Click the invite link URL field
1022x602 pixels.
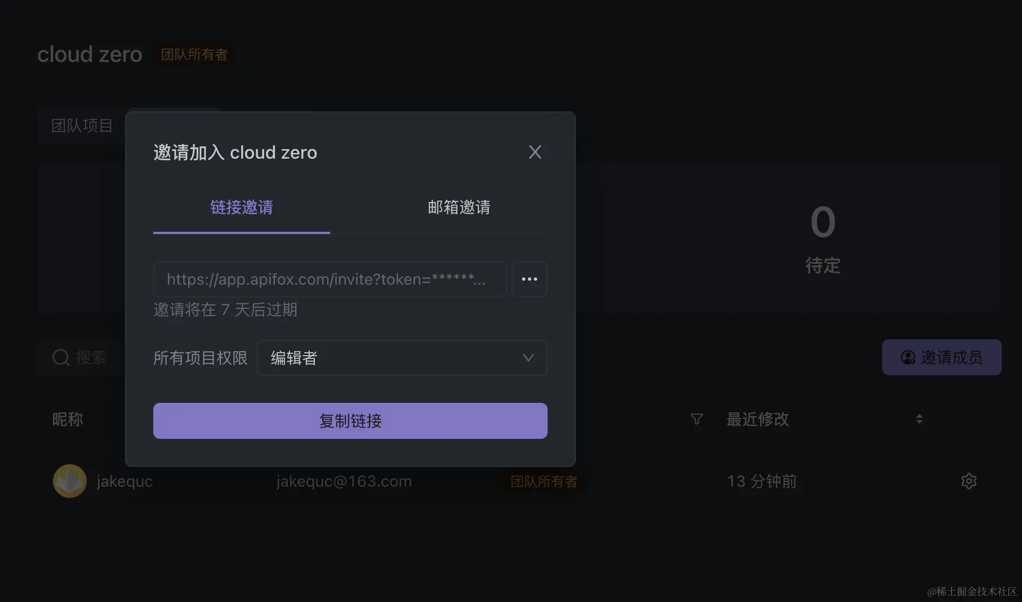[x=330, y=279]
